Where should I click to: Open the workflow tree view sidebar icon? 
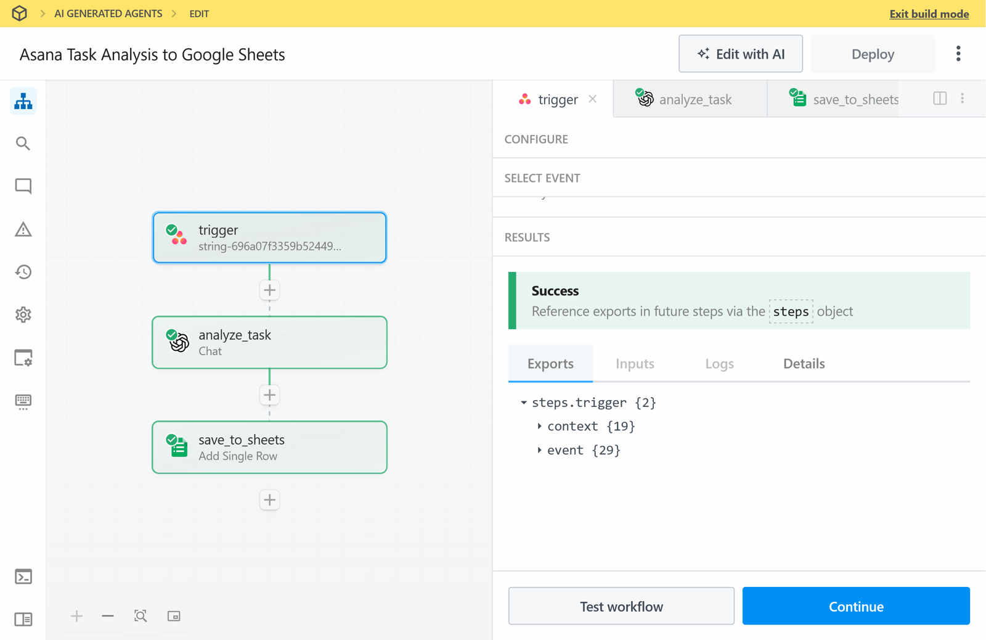(x=23, y=101)
